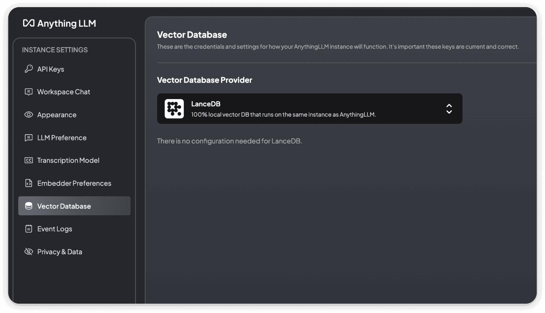The image size is (545, 313).
Task: Select LLM Preference in sidebar
Action: 62,138
